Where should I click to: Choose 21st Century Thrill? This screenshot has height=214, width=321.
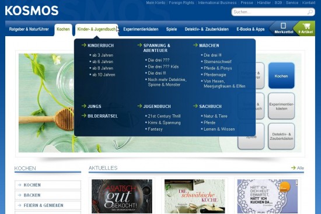164,116
